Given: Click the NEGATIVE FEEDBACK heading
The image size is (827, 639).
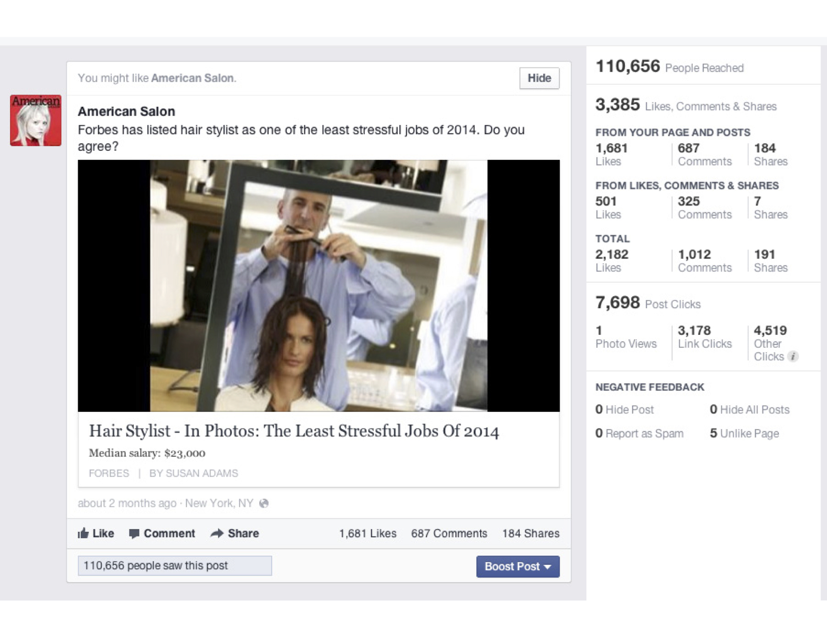Looking at the screenshot, I should pyautogui.click(x=650, y=387).
